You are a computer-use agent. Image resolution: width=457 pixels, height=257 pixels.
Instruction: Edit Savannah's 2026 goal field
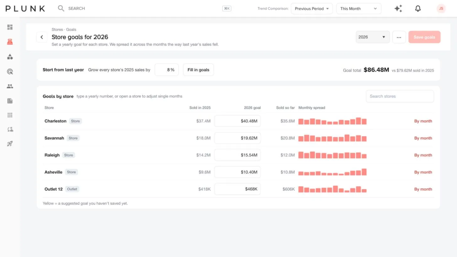tap(237, 138)
